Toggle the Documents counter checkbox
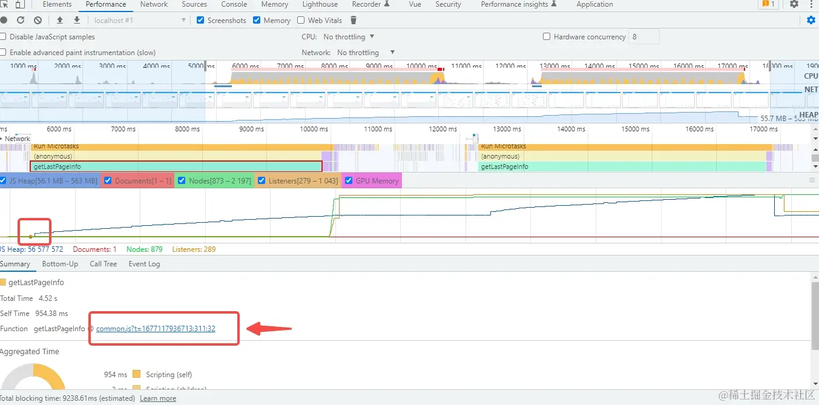The width and height of the screenshot is (819, 405). pyautogui.click(x=108, y=180)
